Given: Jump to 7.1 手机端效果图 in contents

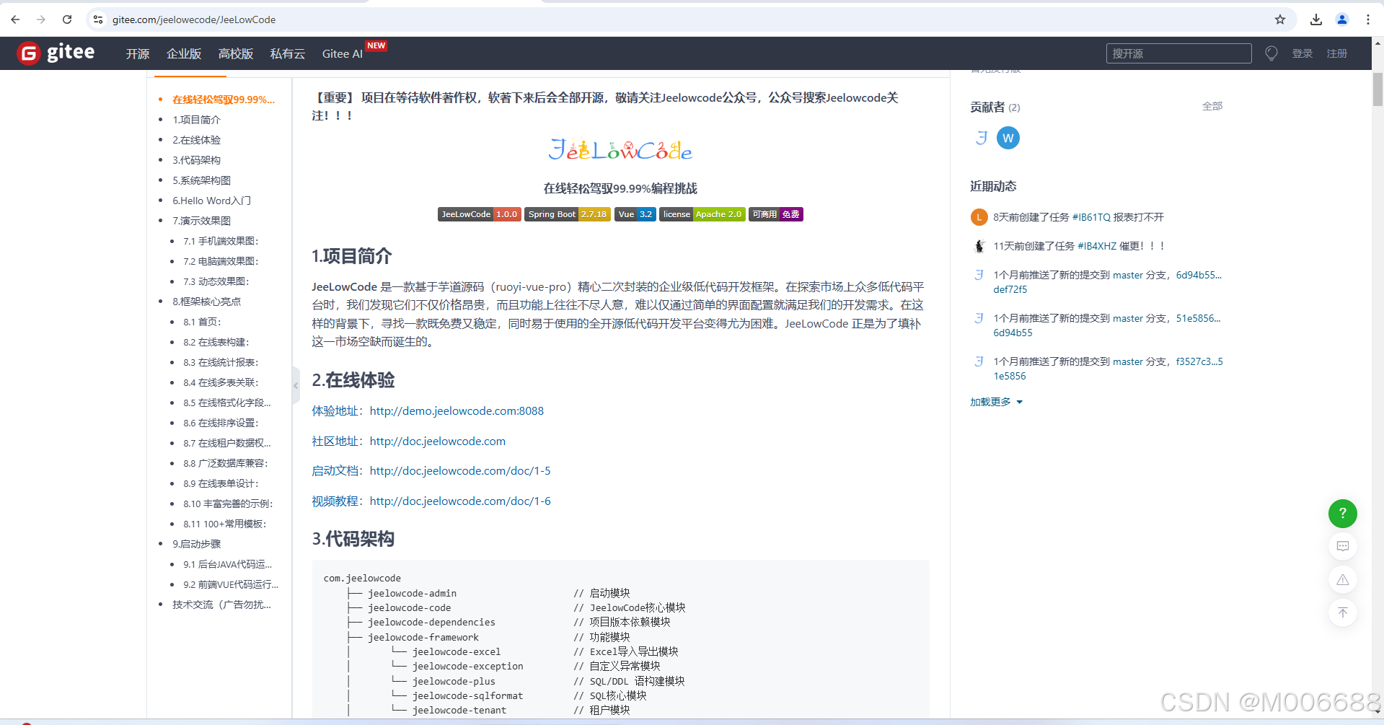Looking at the screenshot, I should click(x=221, y=241).
